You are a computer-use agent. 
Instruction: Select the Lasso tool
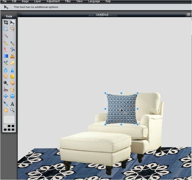12,29
